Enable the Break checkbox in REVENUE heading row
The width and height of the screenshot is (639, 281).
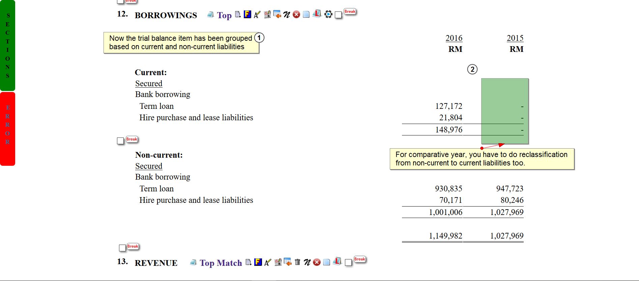(348, 262)
